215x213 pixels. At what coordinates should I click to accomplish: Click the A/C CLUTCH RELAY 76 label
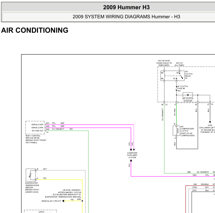[x=189, y=75]
